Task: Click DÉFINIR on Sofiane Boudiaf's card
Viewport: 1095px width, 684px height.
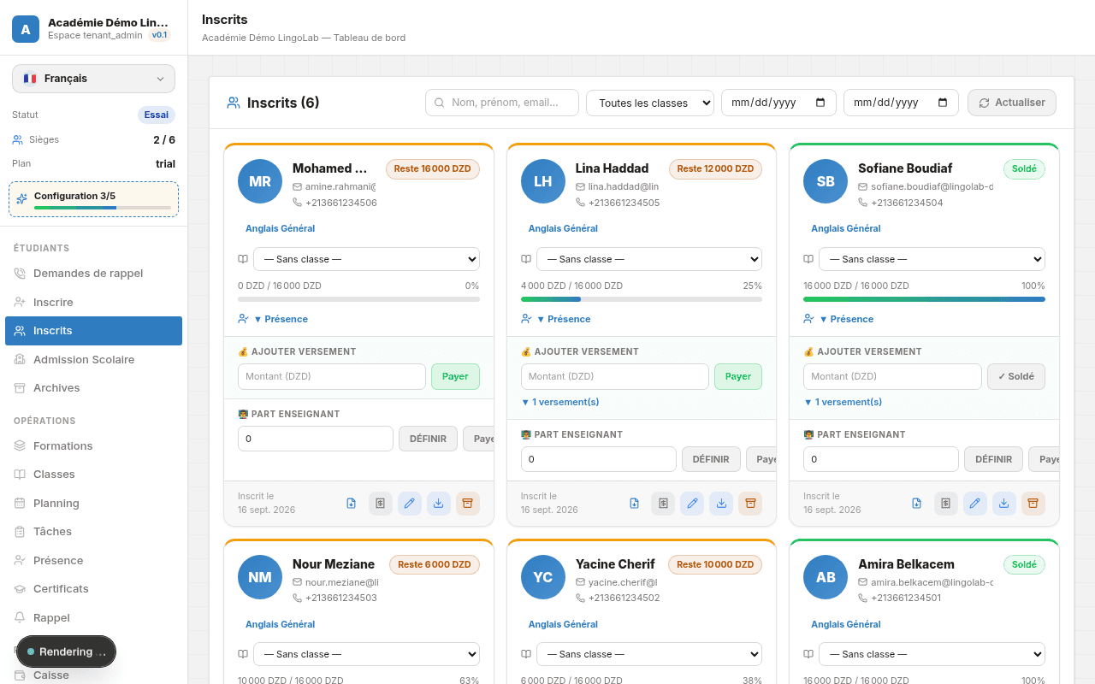Action: [x=994, y=459]
